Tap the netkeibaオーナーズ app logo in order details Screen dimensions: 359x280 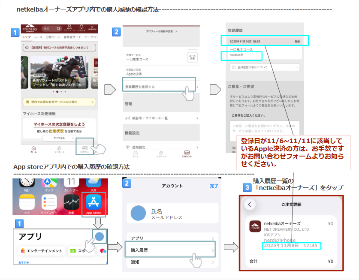[x=255, y=226]
